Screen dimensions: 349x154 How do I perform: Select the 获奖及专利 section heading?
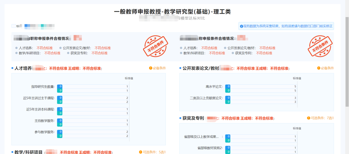pyautogui.click(x=193, y=118)
